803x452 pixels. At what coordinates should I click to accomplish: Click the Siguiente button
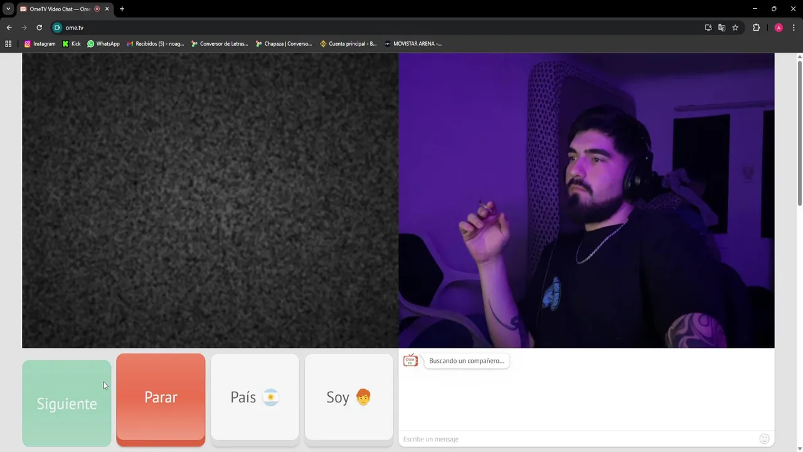click(66, 403)
